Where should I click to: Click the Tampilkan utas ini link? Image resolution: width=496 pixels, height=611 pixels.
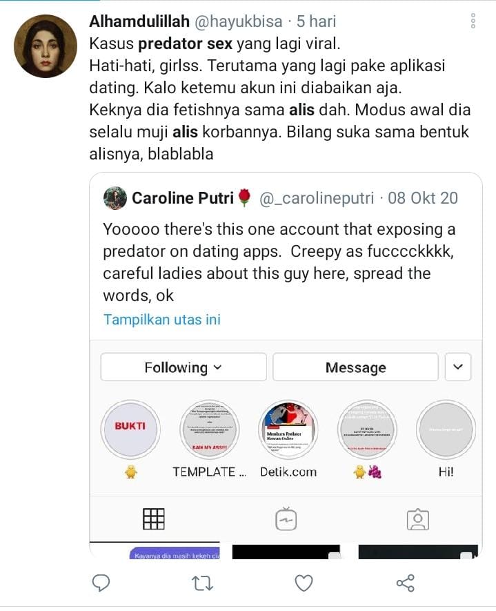tap(162, 320)
